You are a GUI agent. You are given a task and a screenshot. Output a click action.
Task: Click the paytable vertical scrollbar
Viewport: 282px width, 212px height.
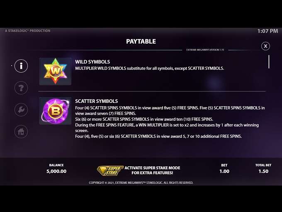[269, 62]
